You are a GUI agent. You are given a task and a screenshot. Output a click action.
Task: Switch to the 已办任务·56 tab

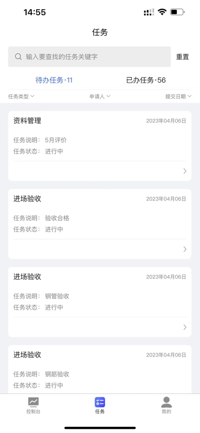[146, 80]
